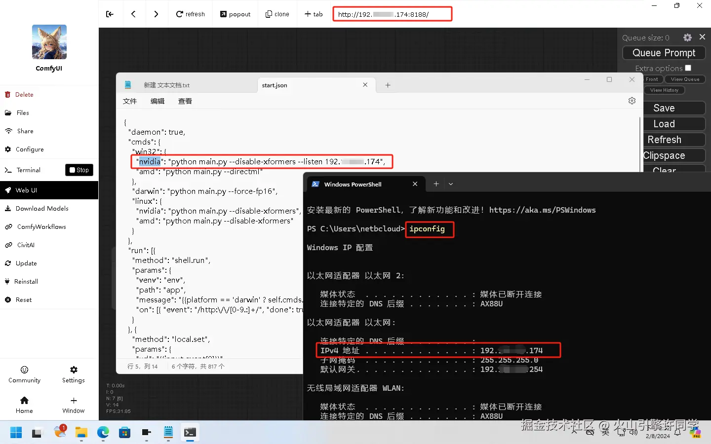Screen dimensions: 711x444
Task: Open the Windows Start menu
Action: pos(16,433)
